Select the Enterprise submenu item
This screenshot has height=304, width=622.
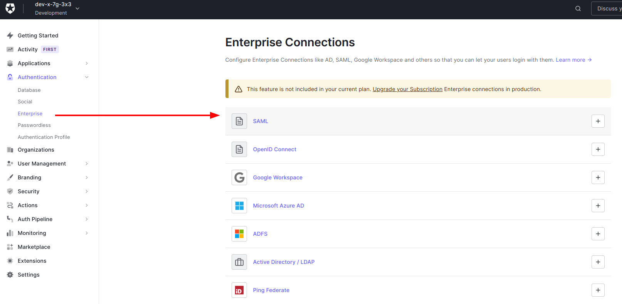[x=30, y=113]
